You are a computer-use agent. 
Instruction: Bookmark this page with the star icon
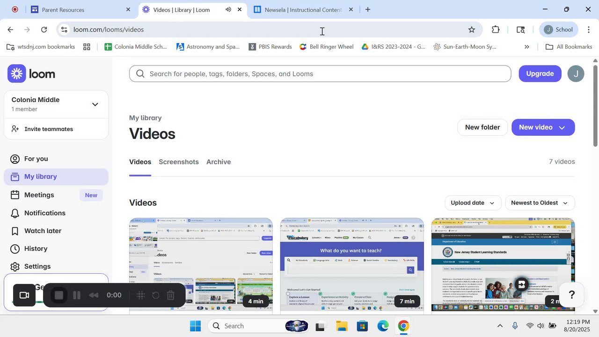pos(472,29)
